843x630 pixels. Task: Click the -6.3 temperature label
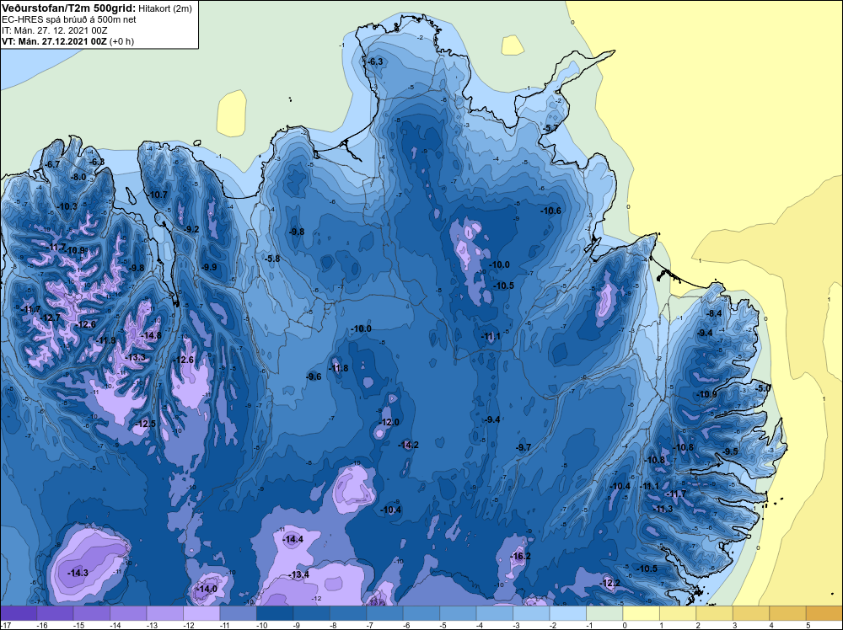375,61
